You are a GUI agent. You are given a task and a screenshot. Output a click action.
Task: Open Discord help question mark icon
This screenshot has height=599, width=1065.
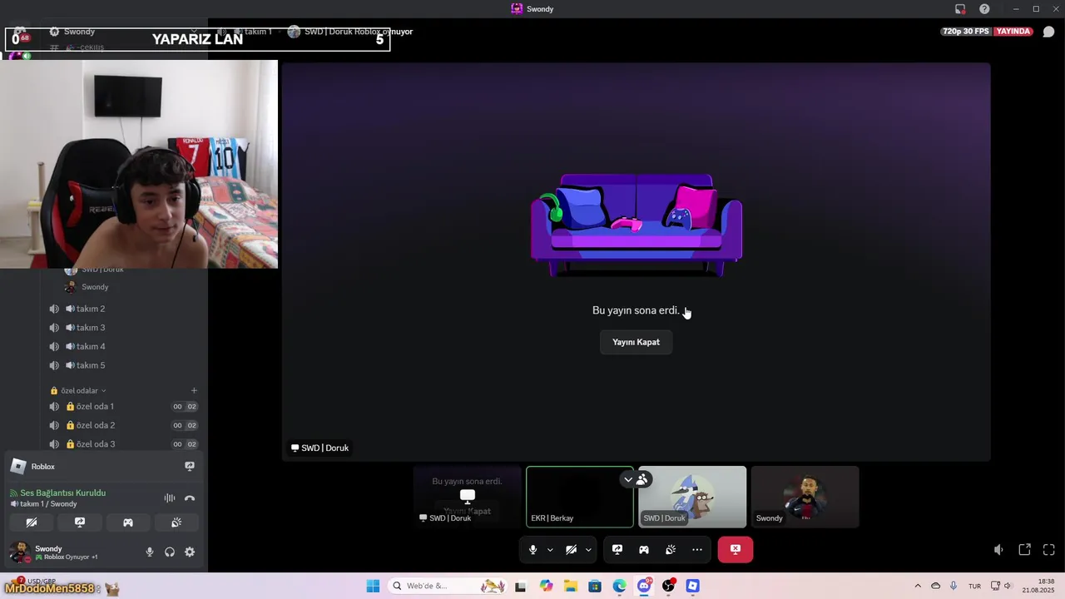(x=984, y=9)
